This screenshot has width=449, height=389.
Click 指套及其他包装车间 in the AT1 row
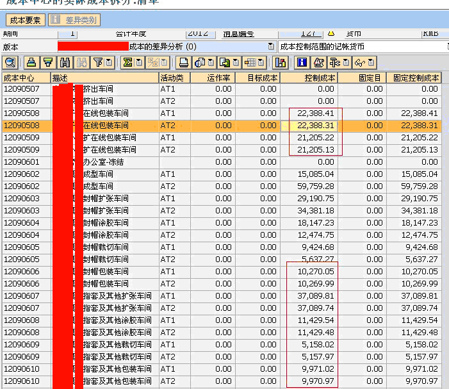pos(117,369)
